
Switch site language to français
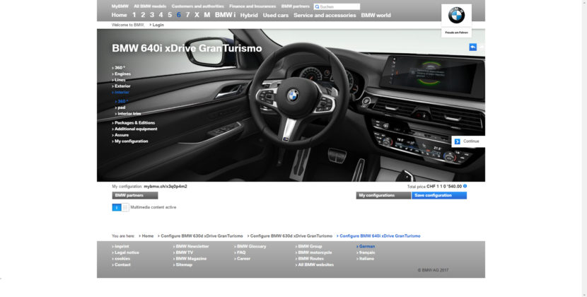point(368,252)
